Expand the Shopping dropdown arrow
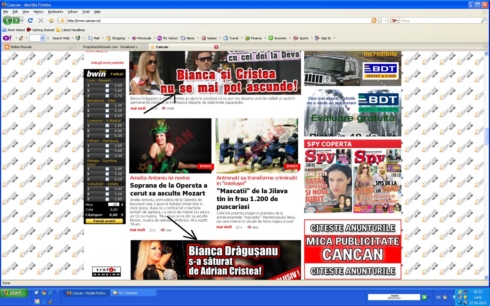Image resolution: width=490 pixels, height=306 pixels. click(128, 38)
